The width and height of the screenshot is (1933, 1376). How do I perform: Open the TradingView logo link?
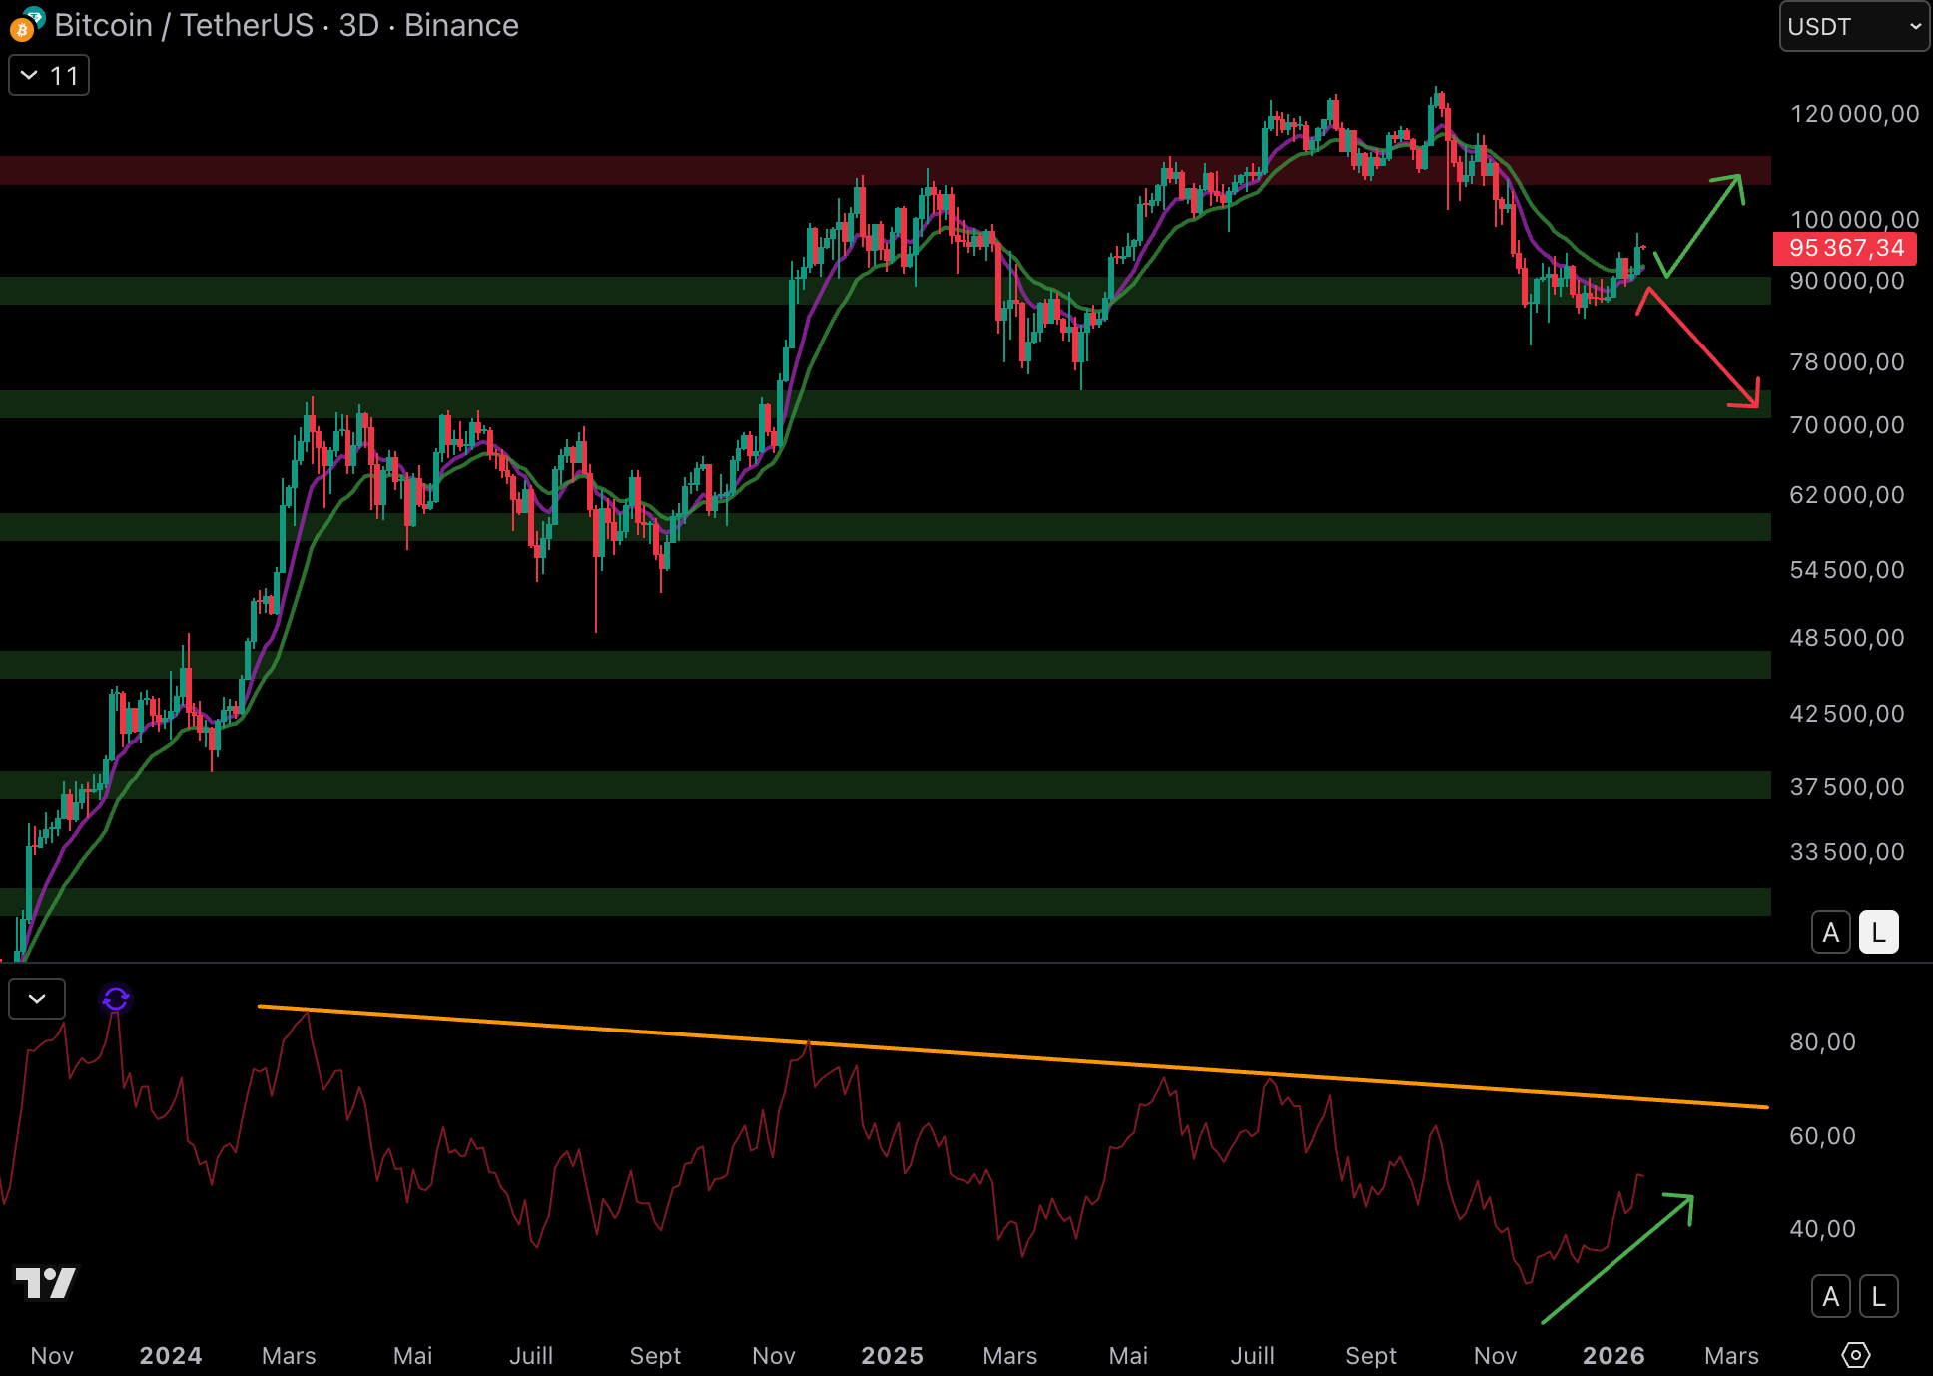point(46,1282)
